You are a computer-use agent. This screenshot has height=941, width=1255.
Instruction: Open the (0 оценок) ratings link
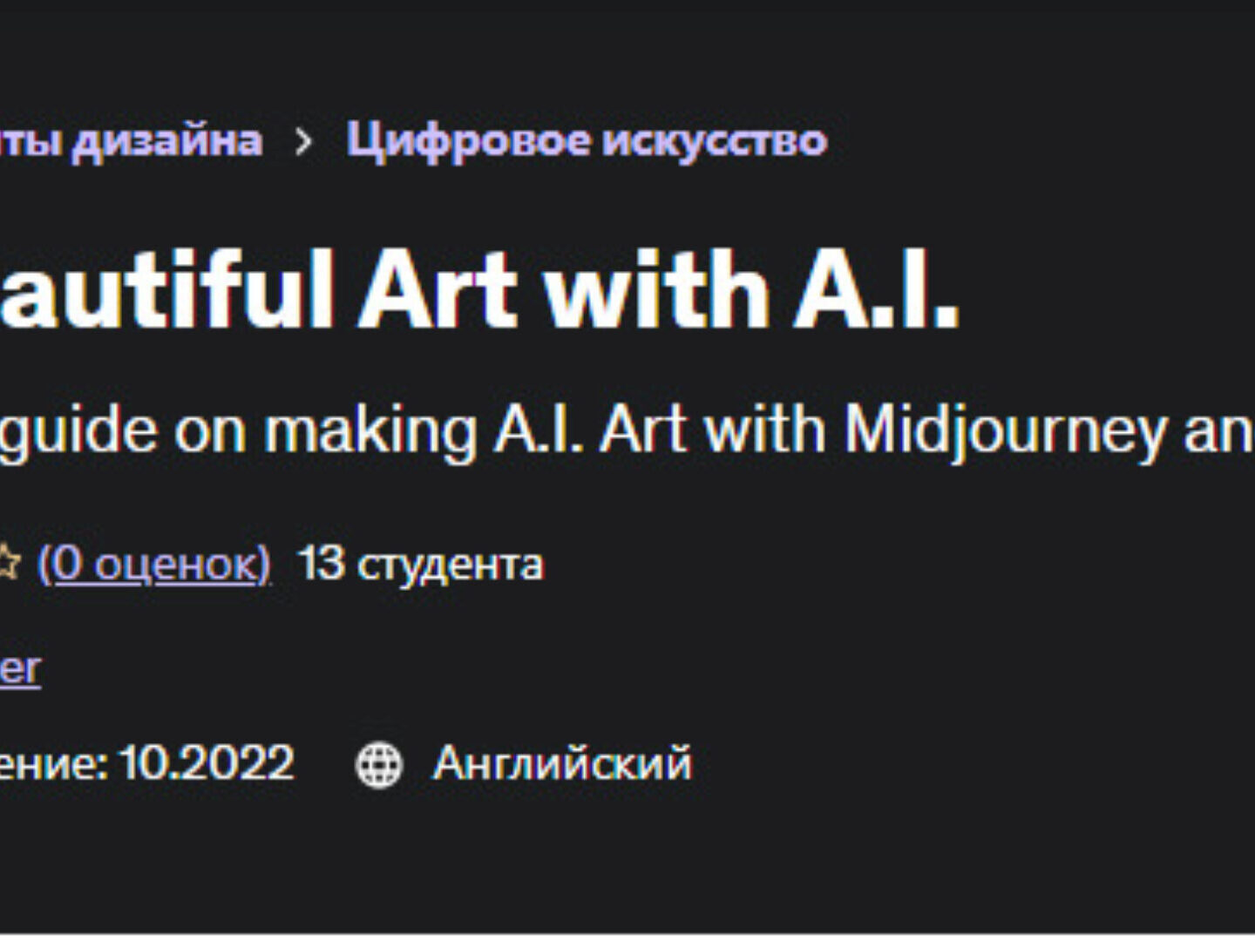tap(154, 564)
